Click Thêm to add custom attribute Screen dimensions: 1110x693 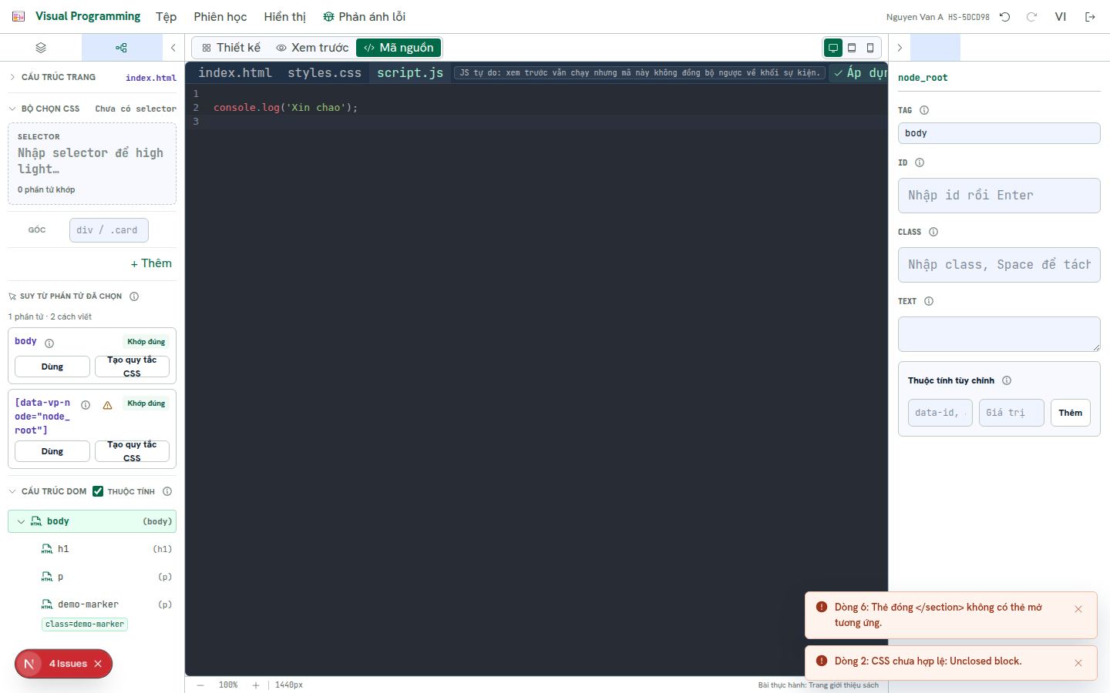1071,413
